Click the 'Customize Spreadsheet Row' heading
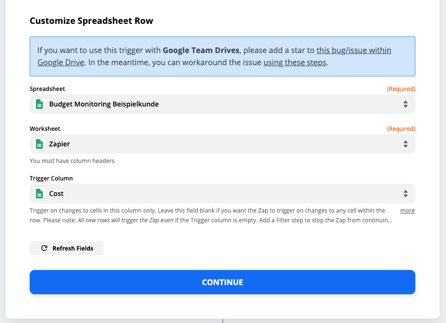Image resolution: width=446 pixels, height=323 pixels. pyautogui.click(x=91, y=21)
